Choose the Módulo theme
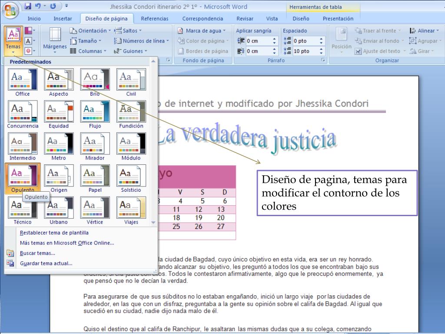The width and height of the screenshot is (445, 334). (x=131, y=147)
